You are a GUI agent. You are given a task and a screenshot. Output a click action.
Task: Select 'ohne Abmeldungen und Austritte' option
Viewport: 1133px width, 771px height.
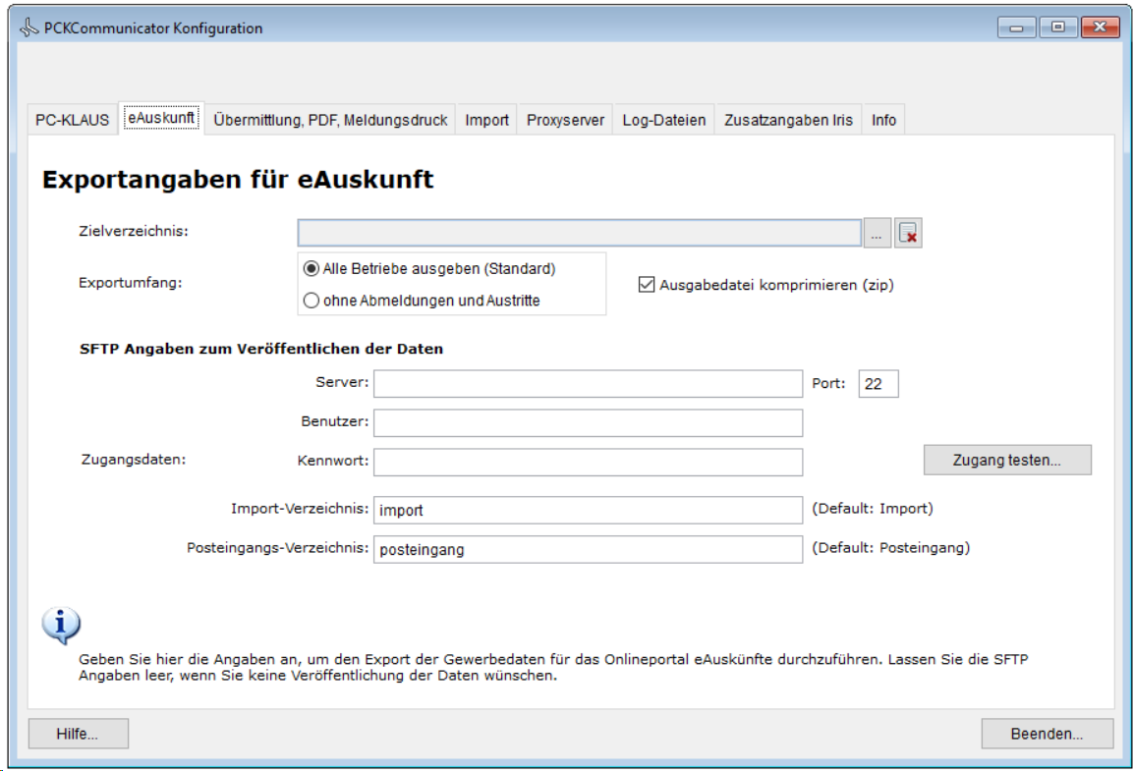[312, 301]
